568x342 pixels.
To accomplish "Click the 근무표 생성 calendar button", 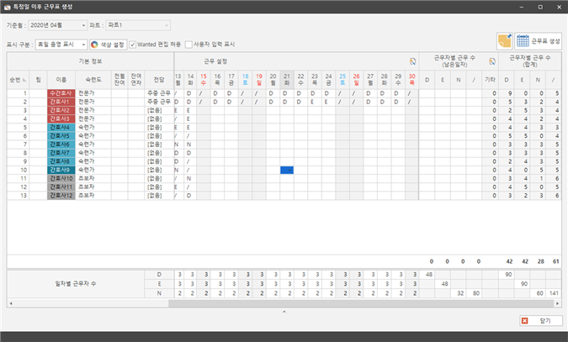I will click(539, 41).
